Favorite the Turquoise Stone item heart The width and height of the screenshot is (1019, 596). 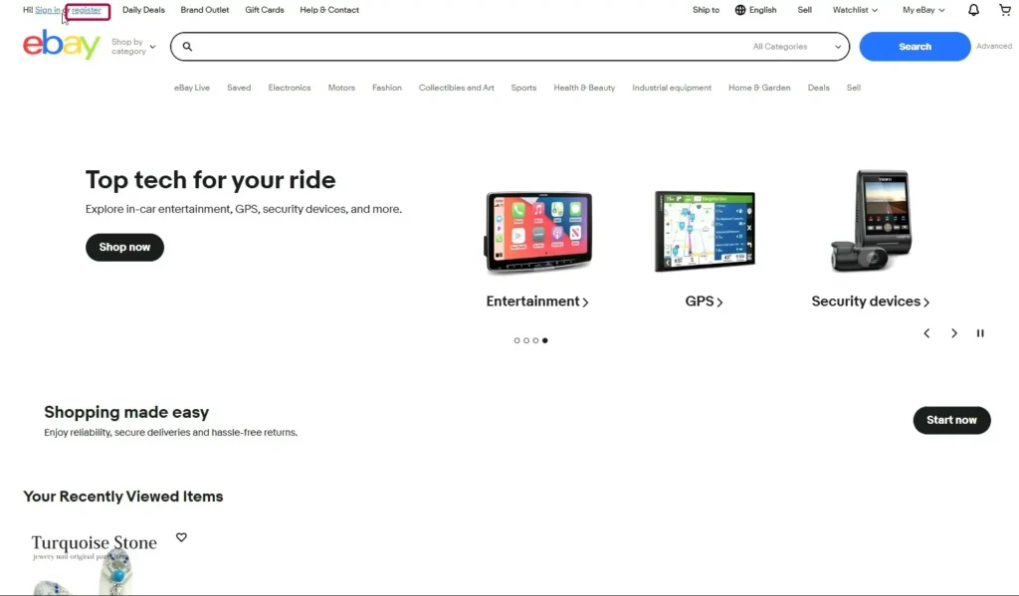coord(181,537)
